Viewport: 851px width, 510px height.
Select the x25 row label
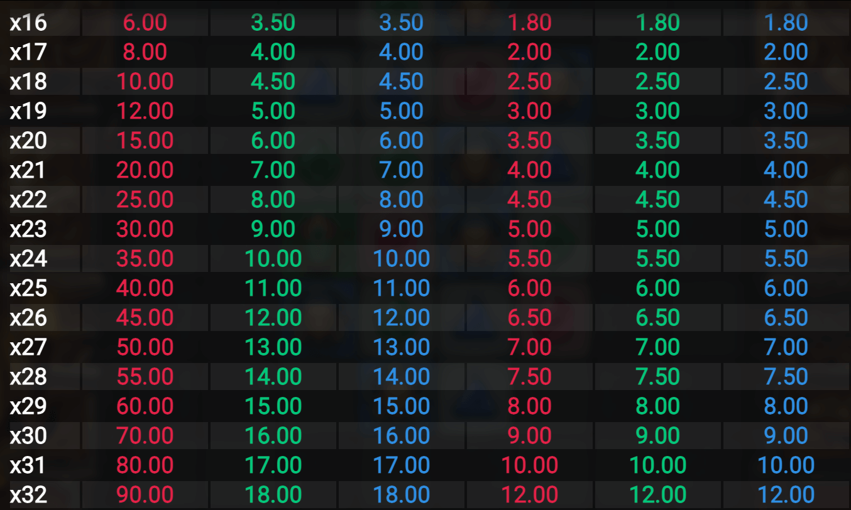click(x=28, y=288)
